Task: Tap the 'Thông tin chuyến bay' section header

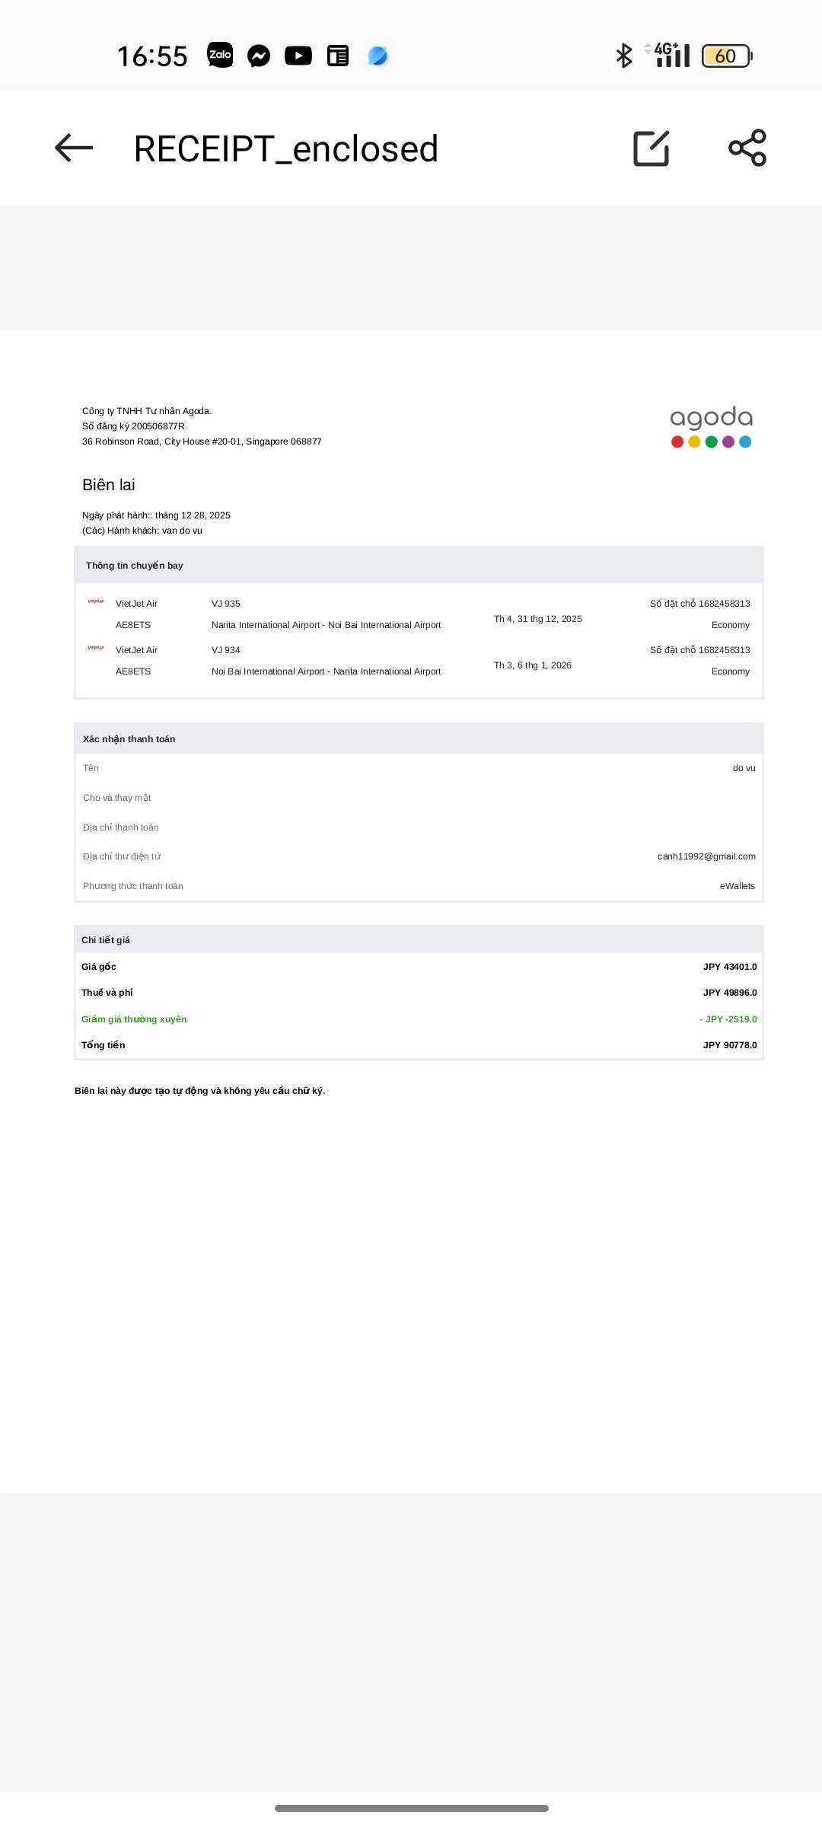Action: 135,566
